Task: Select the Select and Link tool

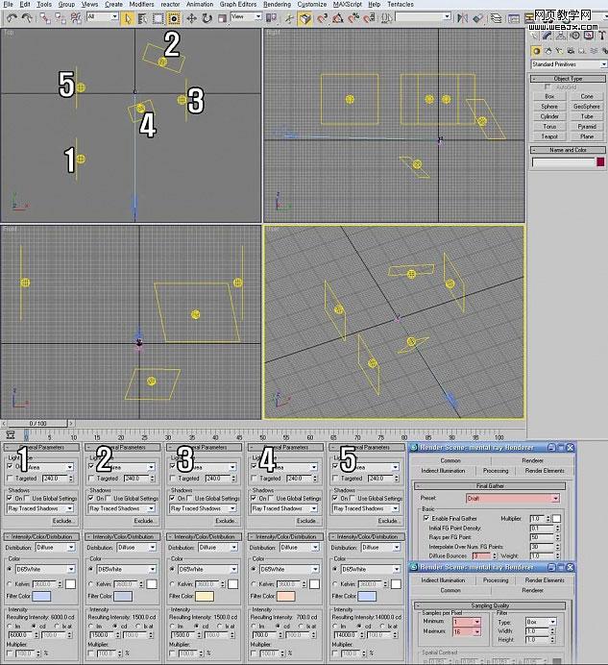Action: 45,18
